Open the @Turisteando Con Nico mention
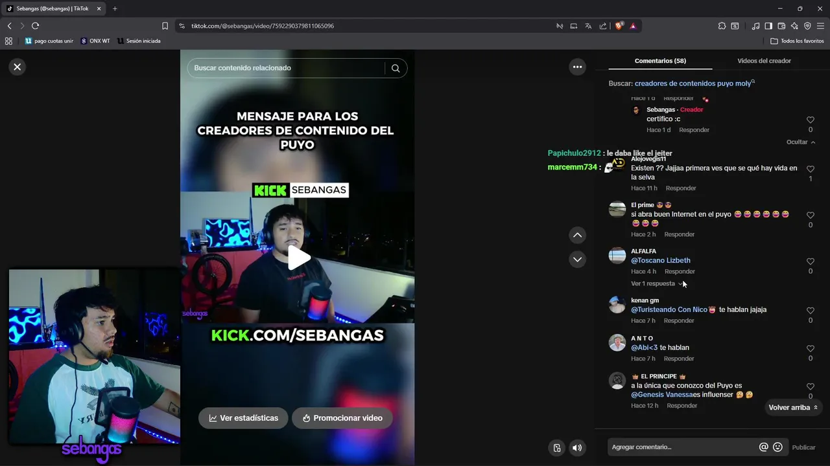The width and height of the screenshot is (830, 466). [669, 310]
